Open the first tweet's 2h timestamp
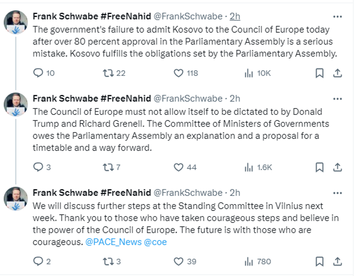This screenshot has width=354, height=276. [235, 17]
